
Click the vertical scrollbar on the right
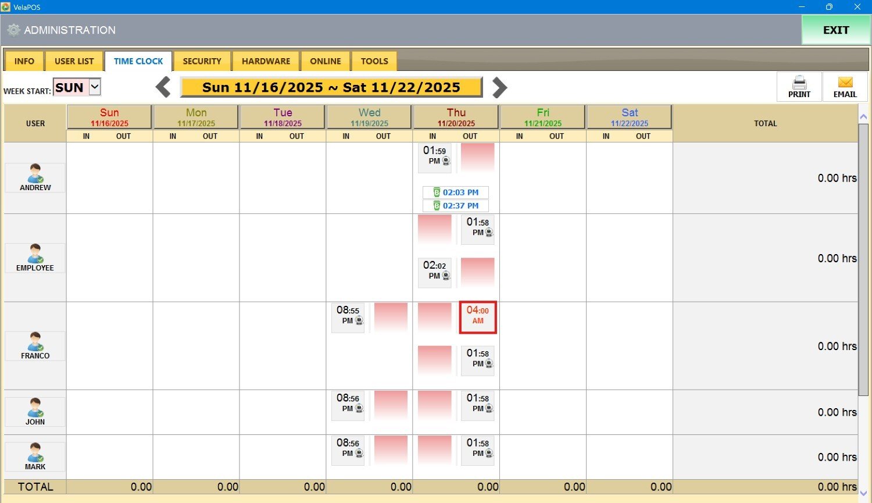(x=863, y=256)
